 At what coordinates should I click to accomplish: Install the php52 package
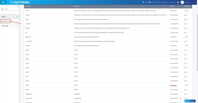coord(185,50)
